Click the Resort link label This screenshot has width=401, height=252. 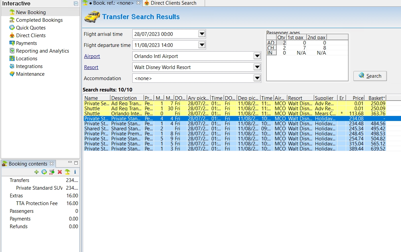point(91,67)
